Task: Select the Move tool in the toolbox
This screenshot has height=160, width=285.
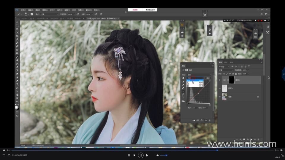Action: 17,22
